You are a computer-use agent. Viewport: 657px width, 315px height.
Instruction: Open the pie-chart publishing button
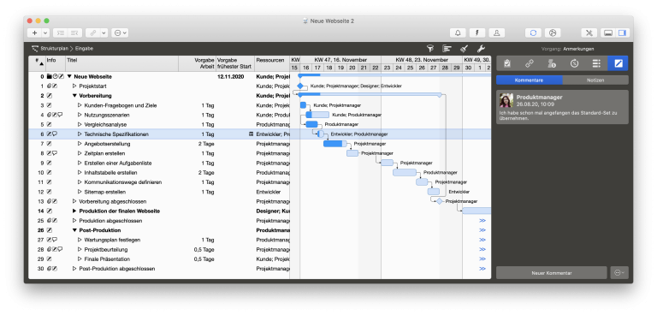coord(553,33)
